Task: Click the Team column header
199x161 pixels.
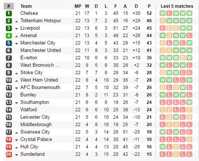Action: click(x=26, y=6)
